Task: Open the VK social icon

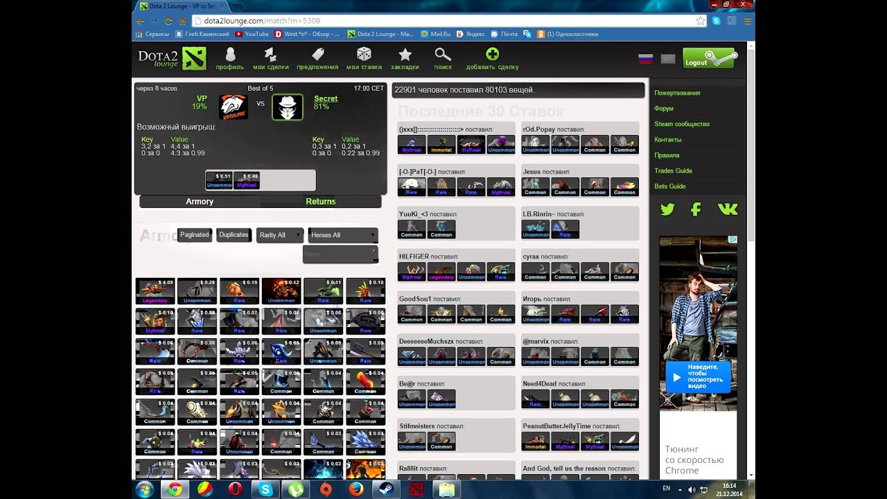Action: point(728,209)
